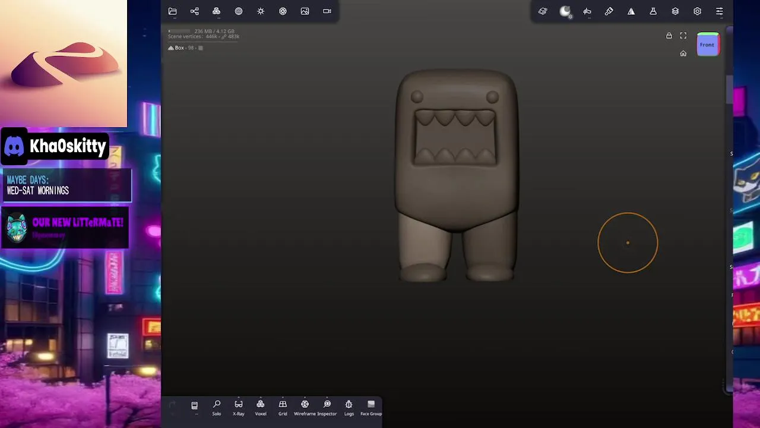Open the flask tool settings icon
Viewport: 760px width, 428px height.
[x=653, y=11]
